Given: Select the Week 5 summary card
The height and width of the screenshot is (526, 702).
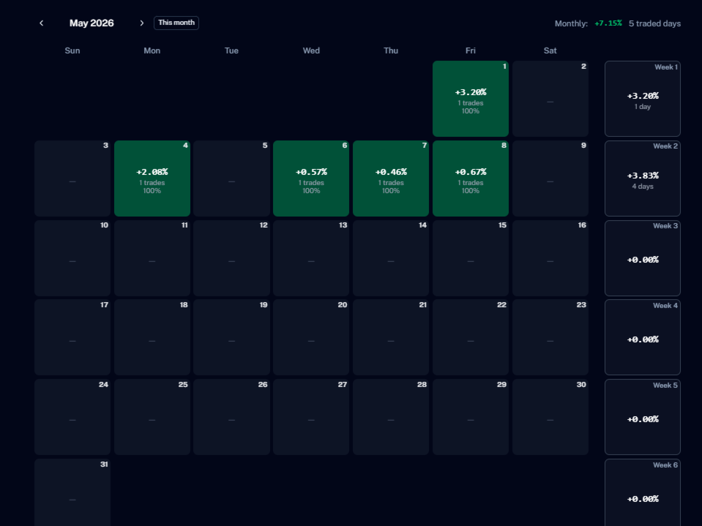Looking at the screenshot, I should pos(643,417).
